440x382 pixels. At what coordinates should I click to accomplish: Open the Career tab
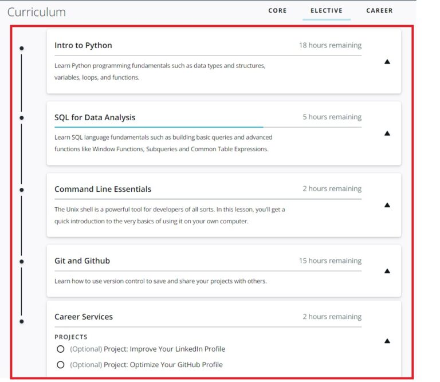click(379, 10)
